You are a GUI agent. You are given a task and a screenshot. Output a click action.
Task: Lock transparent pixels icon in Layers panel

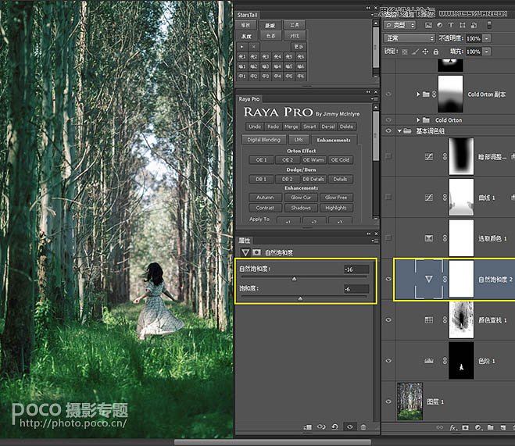[405, 52]
